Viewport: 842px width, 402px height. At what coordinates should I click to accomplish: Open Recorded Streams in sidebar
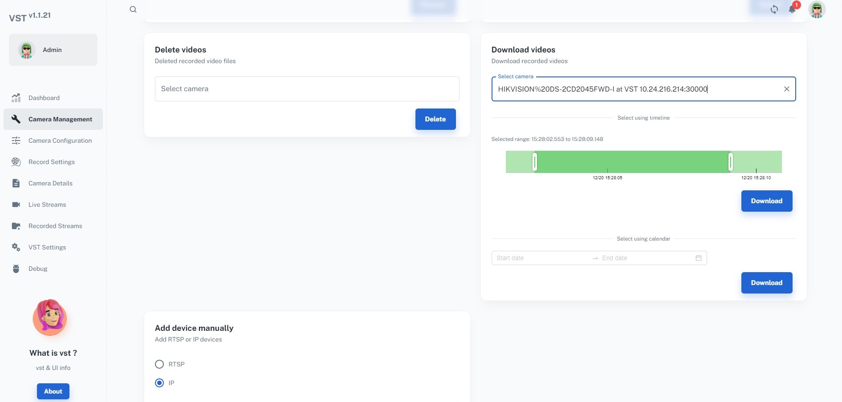point(55,226)
